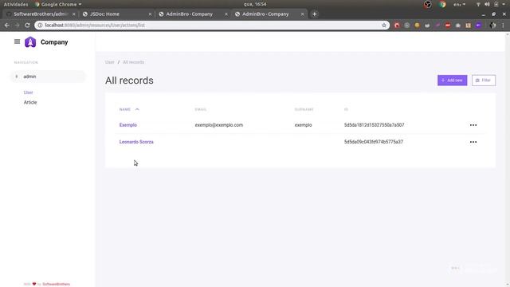Click the AdminBro rocket logo
Image resolution: width=510 pixels, height=287 pixels.
pyautogui.click(x=30, y=42)
